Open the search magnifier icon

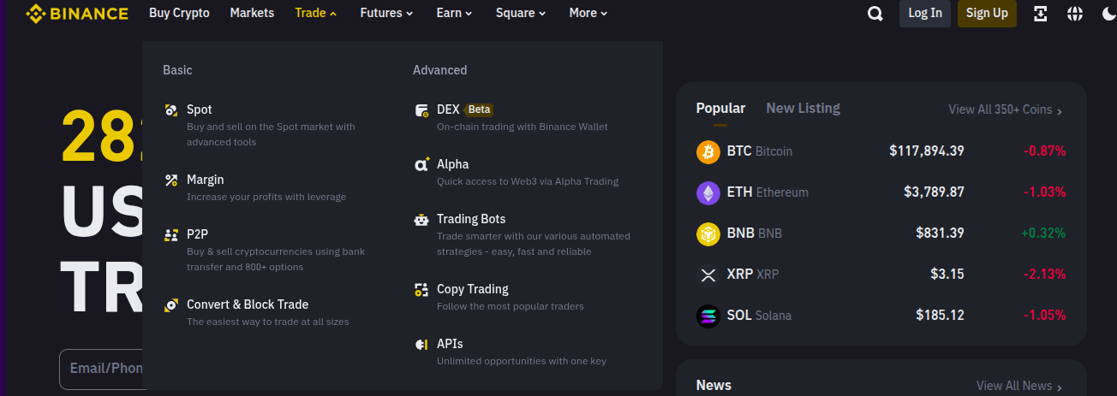click(x=875, y=14)
